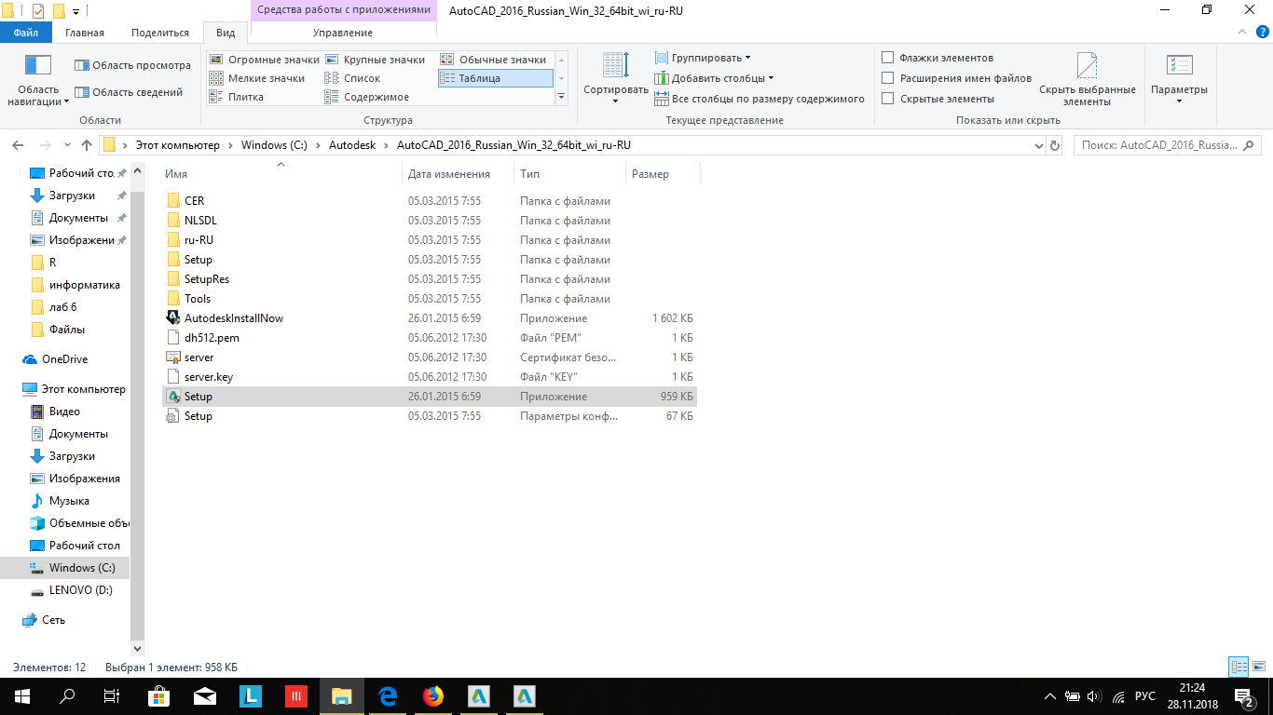Viewport: 1273px width, 715px height.
Task: Open Task View on the taskbar
Action: [x=112, y=696]
